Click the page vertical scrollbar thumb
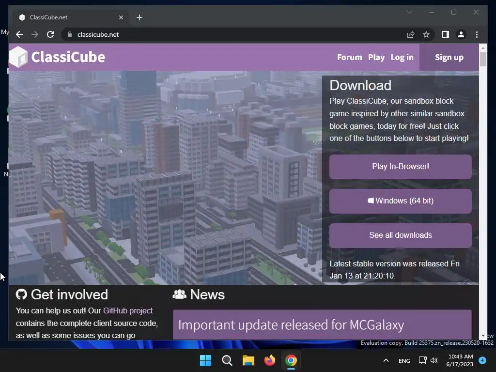The width and height of the screenshot is (496, 372). tap(483, 59)
